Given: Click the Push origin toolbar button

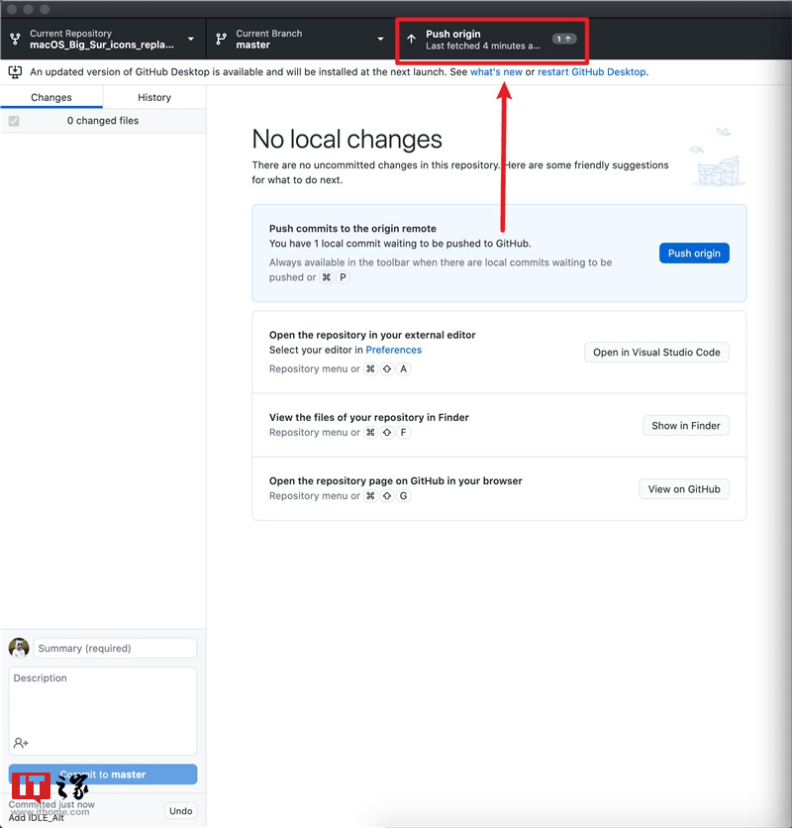Looking at the screenshot, I should click(x=492, y=41).
